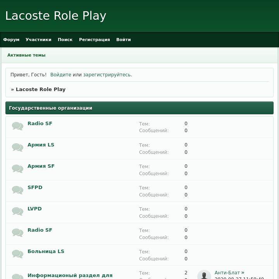Open the Армия LS forum
279x279 pixels.
41,145
